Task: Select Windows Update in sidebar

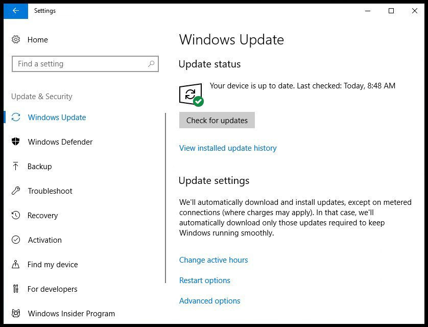Action: (x=57, y=118)
